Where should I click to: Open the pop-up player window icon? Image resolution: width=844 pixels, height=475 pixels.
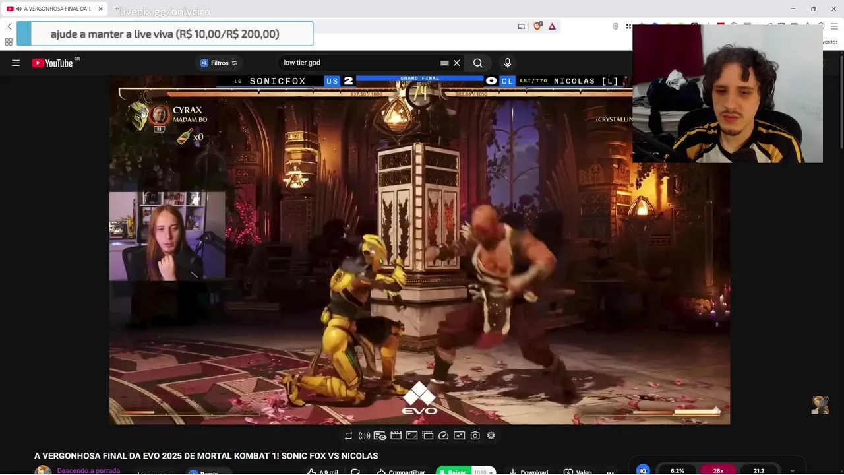point(427,435)
